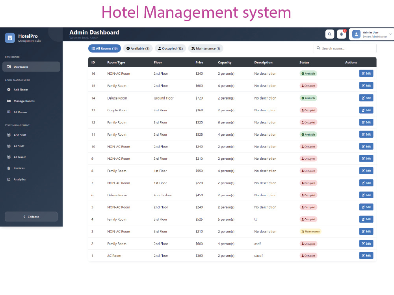This screenshot has height=295, width=394.
Task: Filter by Maintenance (1) rooms
Action: click(x=206, y=48)
